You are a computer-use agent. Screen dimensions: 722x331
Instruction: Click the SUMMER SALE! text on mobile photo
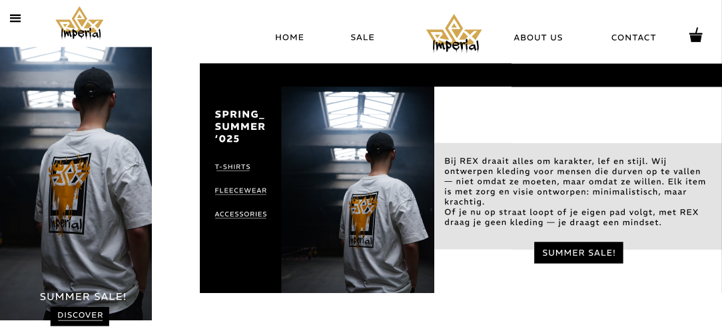tap(83, 296)
